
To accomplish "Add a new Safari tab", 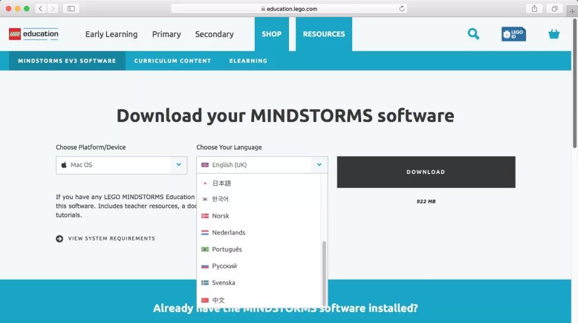I will coord(572,11).
